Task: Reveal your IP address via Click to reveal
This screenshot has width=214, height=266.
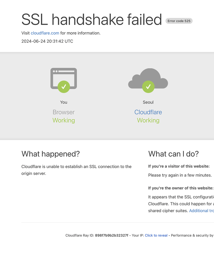Action: [156, 235]
